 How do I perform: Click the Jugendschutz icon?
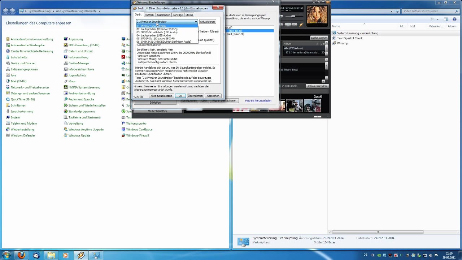coord(66,75)
